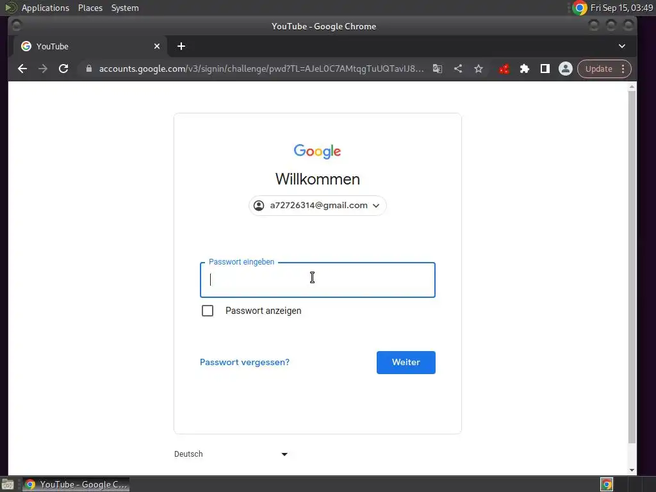Click the scroll up arrow
The image size is (656, 492).
632,86
